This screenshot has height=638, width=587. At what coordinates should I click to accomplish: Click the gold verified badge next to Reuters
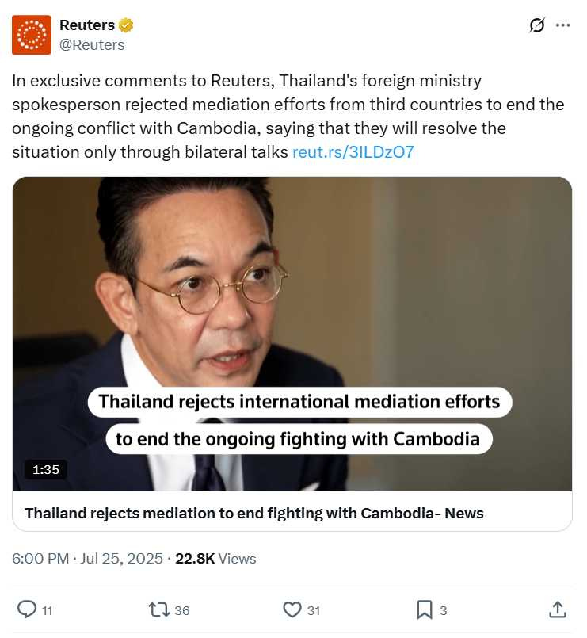125,25
